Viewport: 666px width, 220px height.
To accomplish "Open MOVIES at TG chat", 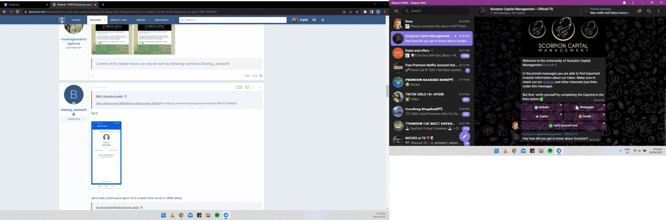I will [432, 140].
